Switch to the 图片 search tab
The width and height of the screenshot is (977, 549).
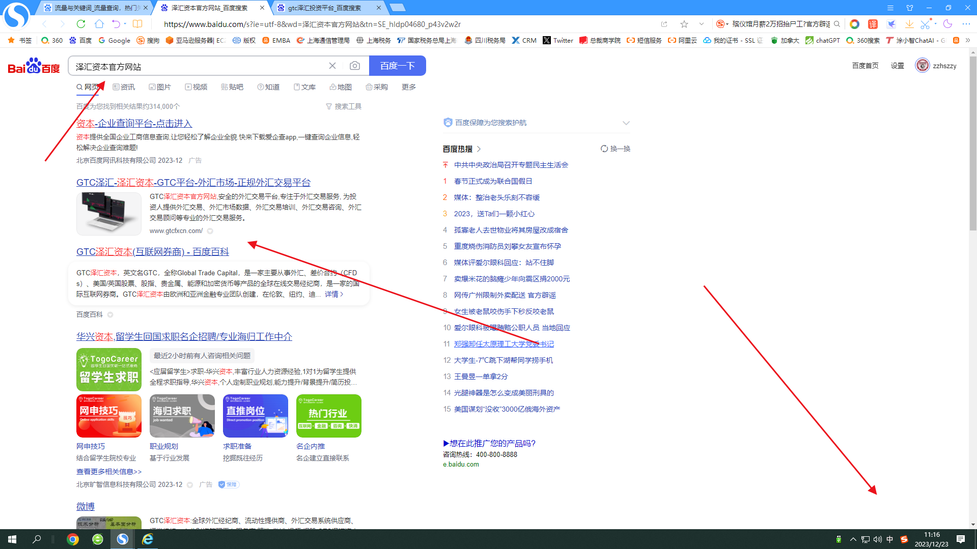[164, 87]
